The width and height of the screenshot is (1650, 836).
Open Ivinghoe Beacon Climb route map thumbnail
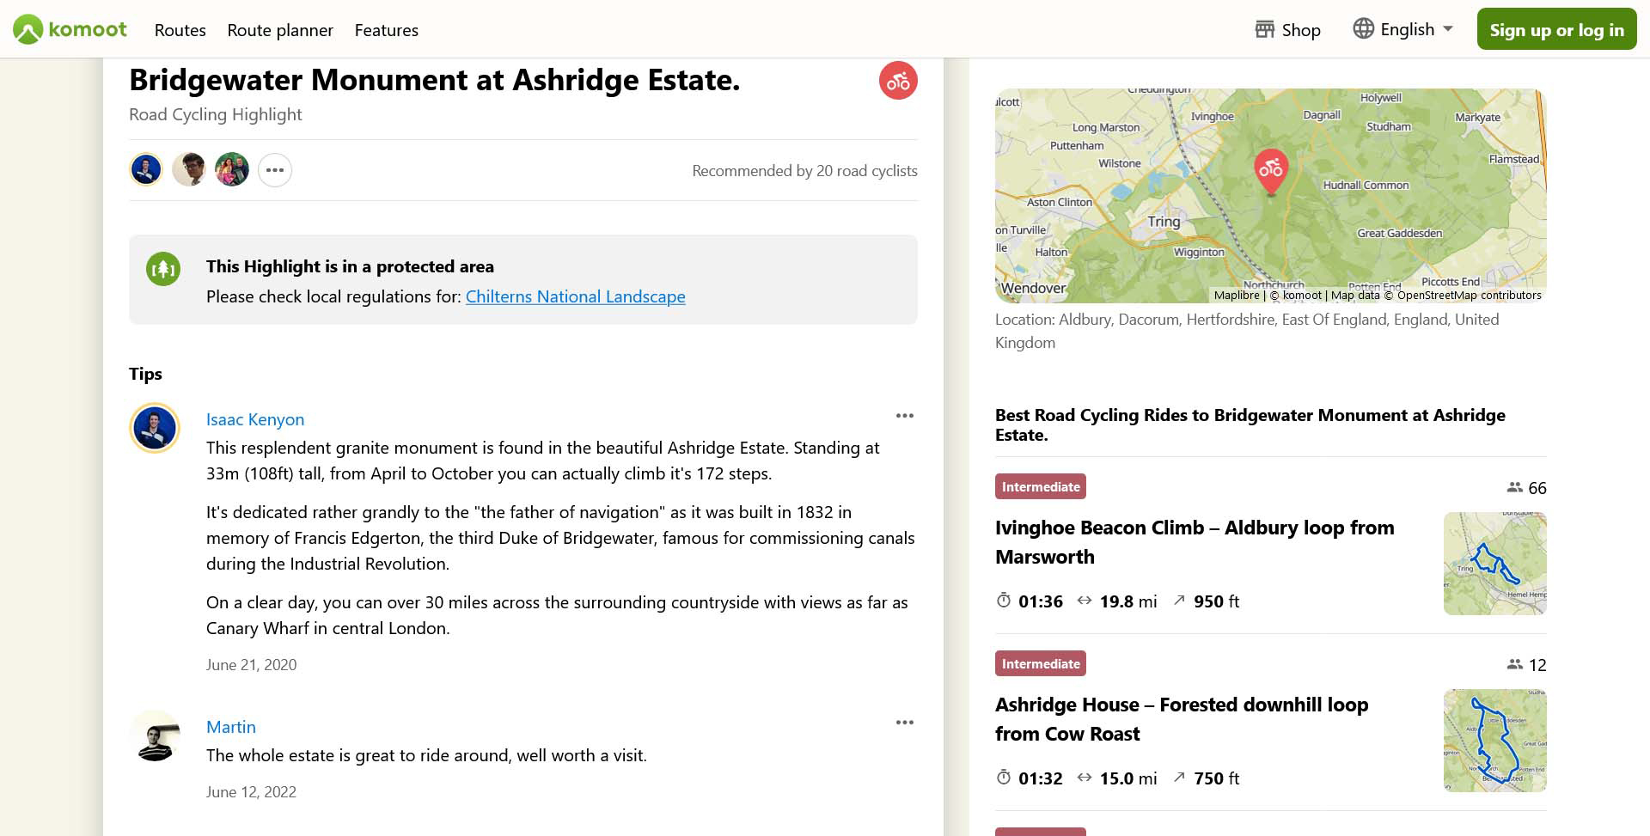(x=1494, y=564)
